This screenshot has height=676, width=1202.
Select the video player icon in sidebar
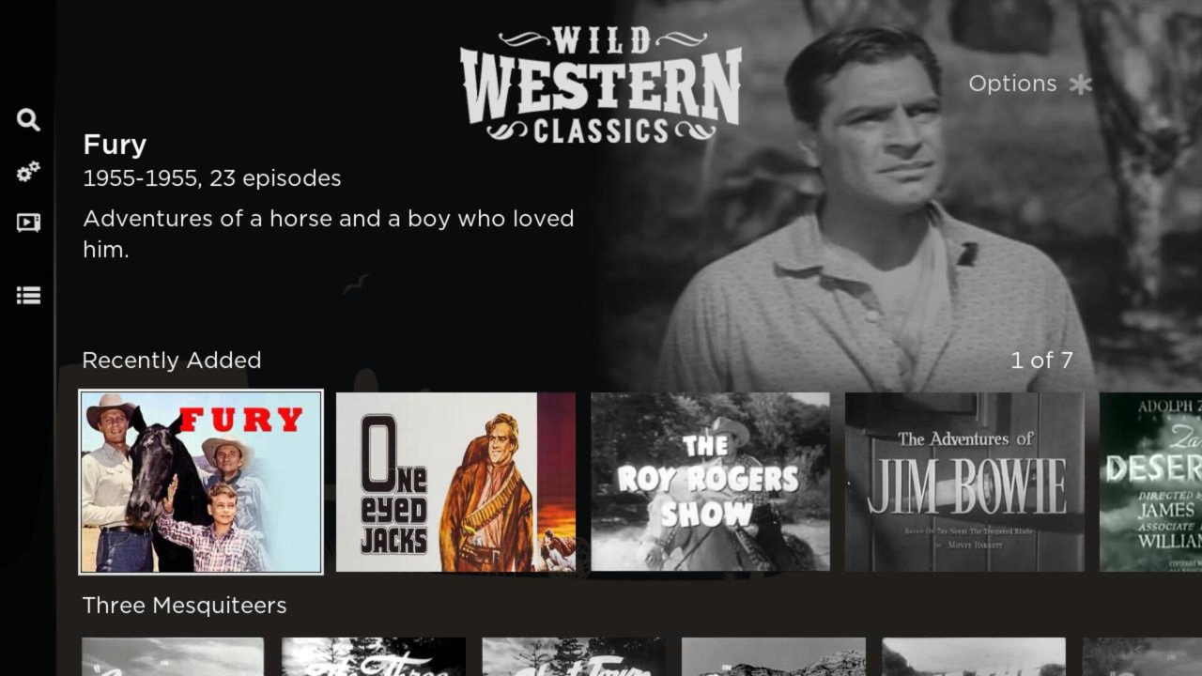(28, 223)
